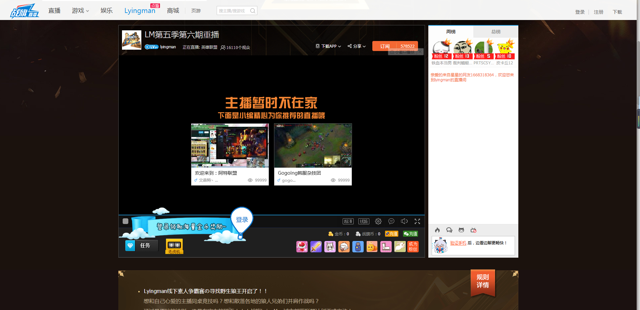
Task: Click rank 4 Pikachu avatar 皮卡丘12
Action: [x=505, y=49]
